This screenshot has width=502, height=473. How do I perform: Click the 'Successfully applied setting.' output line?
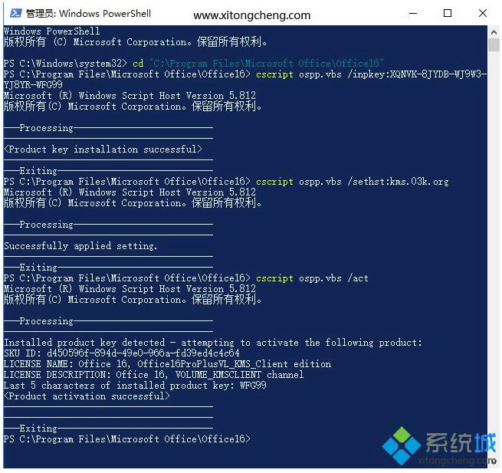80,246
